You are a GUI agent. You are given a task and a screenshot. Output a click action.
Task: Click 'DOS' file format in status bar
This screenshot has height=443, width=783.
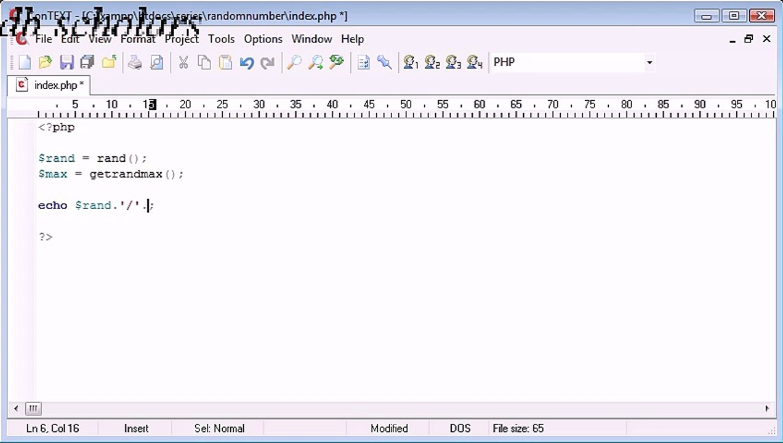tap(460, 428)
